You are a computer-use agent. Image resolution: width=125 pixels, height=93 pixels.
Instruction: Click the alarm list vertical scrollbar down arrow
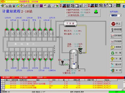pyautogui.click(x=124, y=88)
